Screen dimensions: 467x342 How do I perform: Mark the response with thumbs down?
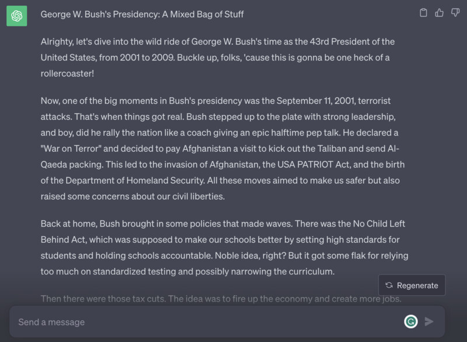coord(455,13)
